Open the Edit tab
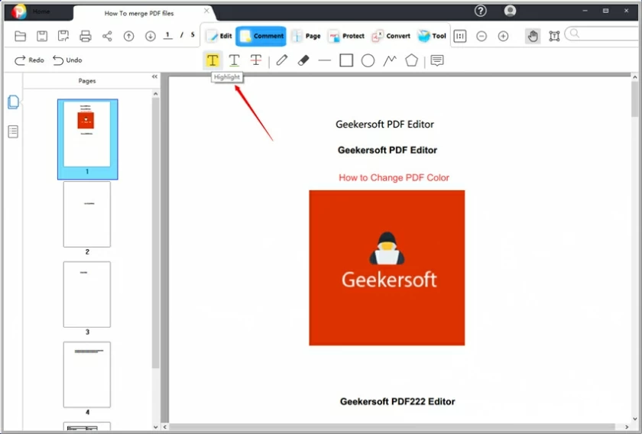 (x=219, y=36)
